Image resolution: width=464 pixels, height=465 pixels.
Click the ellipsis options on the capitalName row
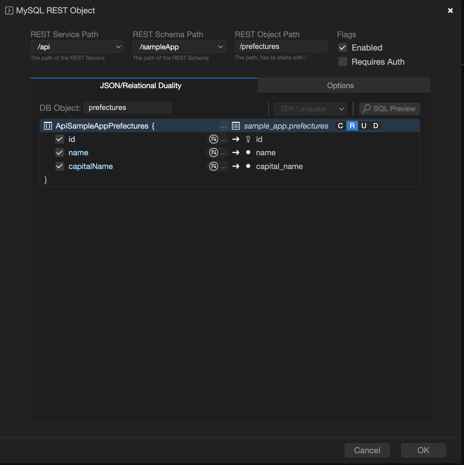click(x=223, y=166)
